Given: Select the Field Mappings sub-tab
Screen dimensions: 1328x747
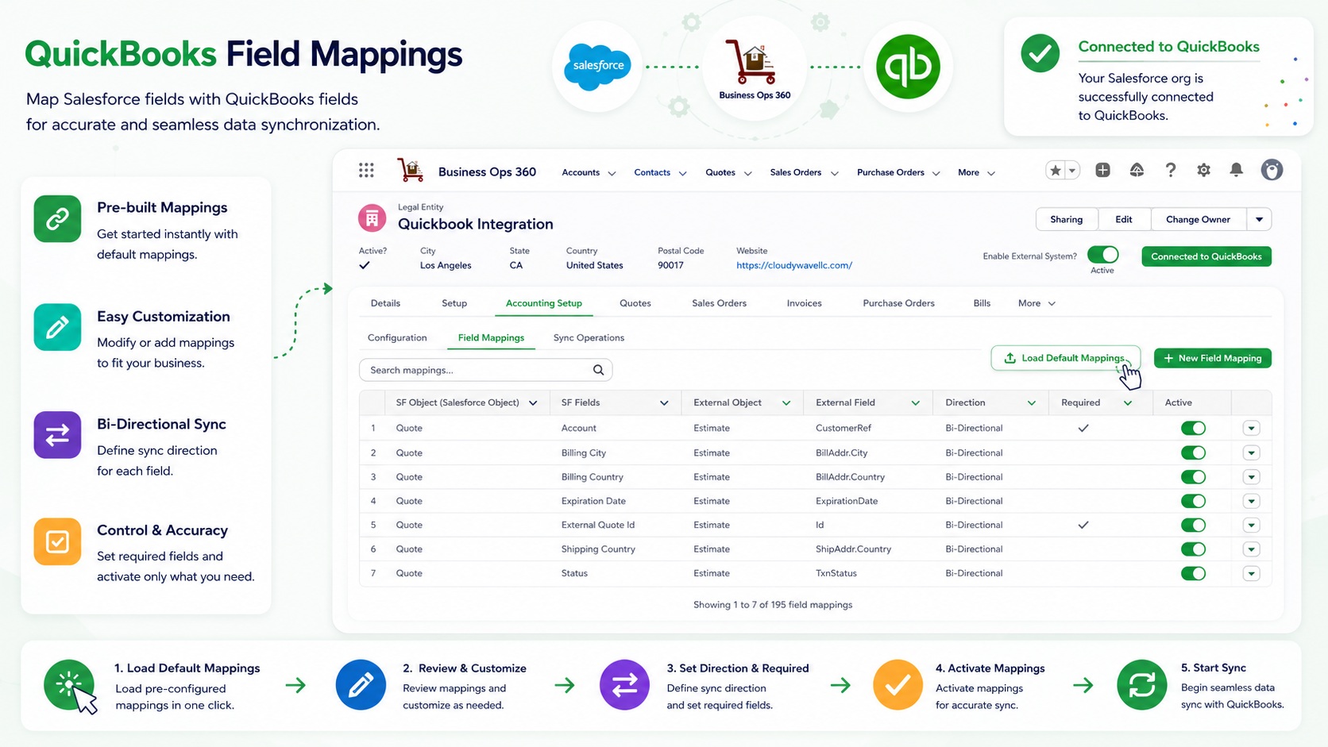Looking at the screenshot, I should (491, 337).
